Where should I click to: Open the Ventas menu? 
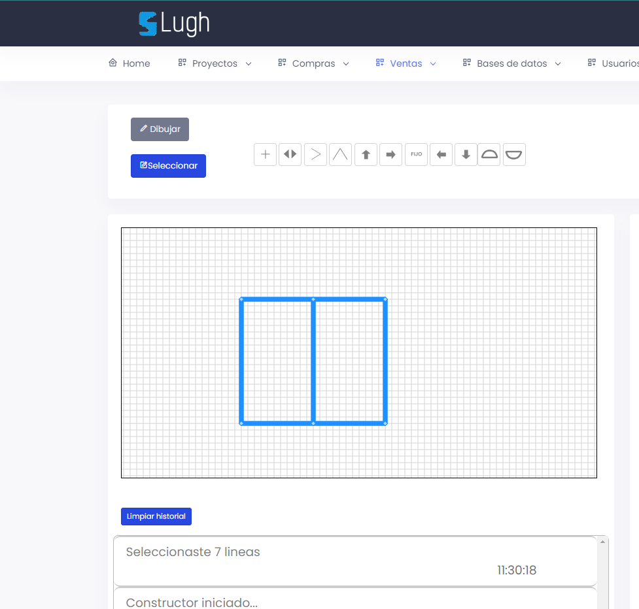coord(406,63)
